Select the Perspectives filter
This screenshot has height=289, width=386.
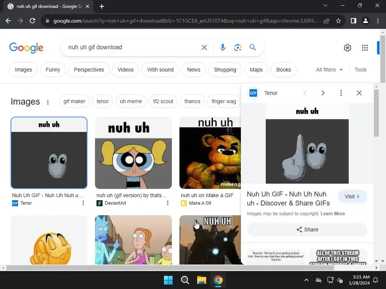pos(89,70)
